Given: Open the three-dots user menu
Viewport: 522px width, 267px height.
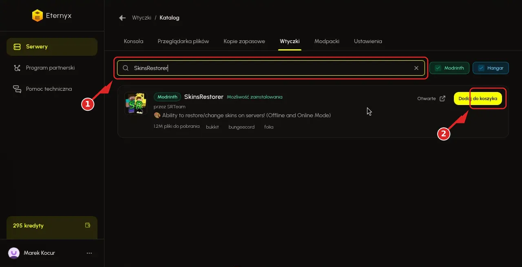Looking at the screenshot, I should point(89,253).
